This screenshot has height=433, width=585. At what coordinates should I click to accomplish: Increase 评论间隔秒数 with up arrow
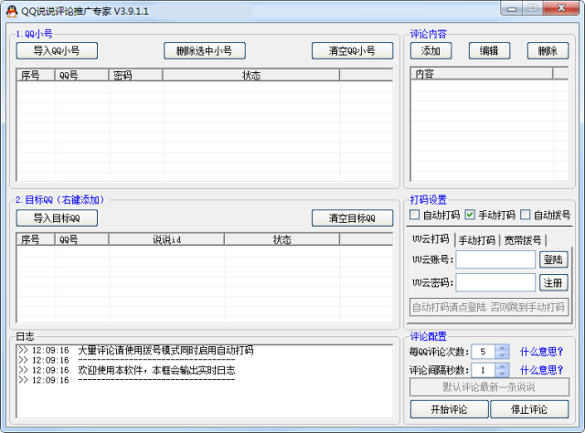(502, 366)
